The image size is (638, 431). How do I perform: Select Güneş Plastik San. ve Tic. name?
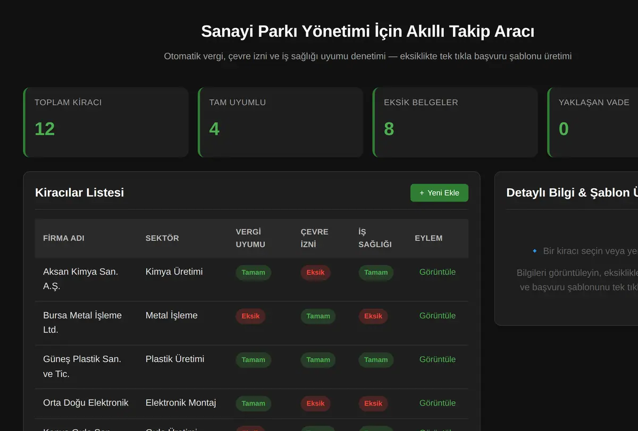coord(82,366)
